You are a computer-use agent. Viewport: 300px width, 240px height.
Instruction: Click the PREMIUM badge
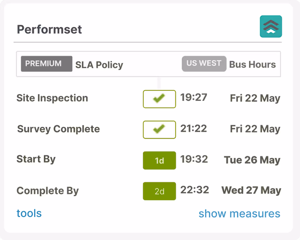[x=46, y=64]
